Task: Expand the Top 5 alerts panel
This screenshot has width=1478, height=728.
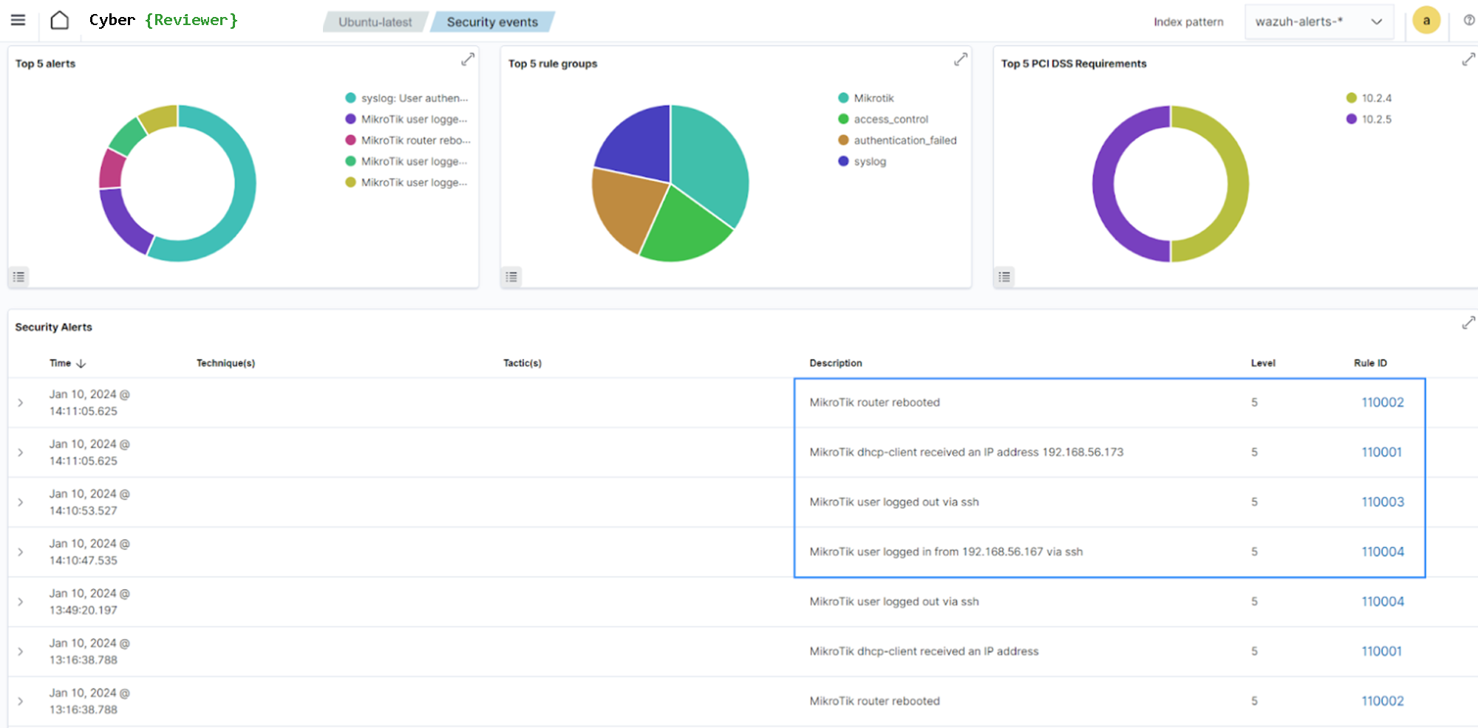Action: 468,60
